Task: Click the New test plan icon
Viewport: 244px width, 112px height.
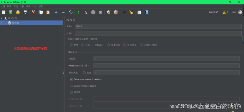Action: [x=4, y=12]
